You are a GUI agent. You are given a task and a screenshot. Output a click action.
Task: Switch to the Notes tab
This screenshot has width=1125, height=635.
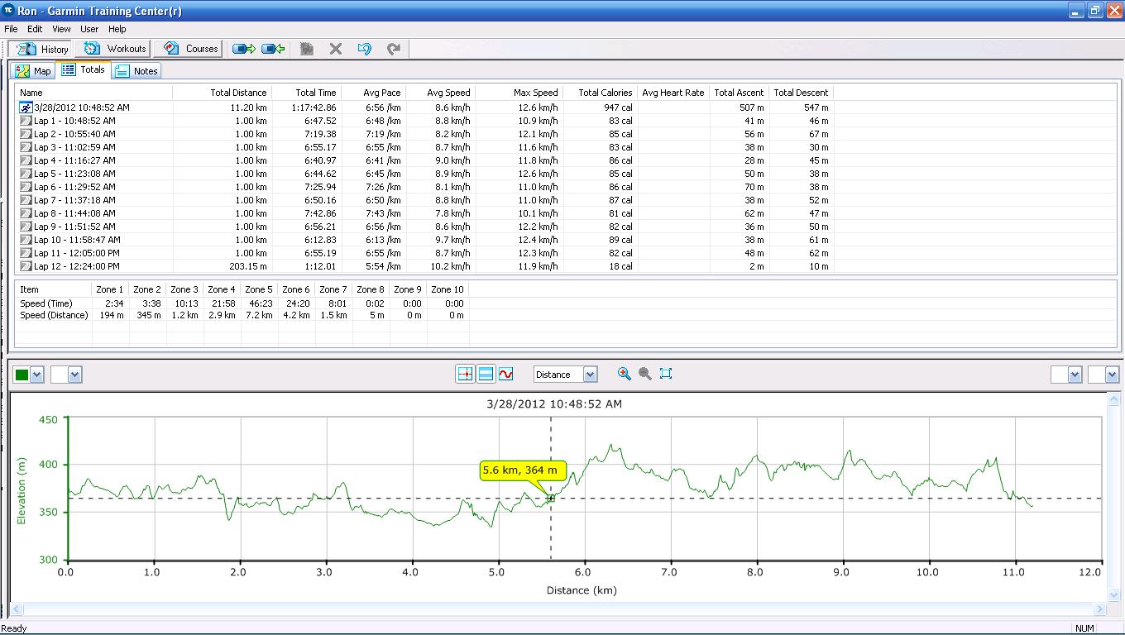[136, 71]
